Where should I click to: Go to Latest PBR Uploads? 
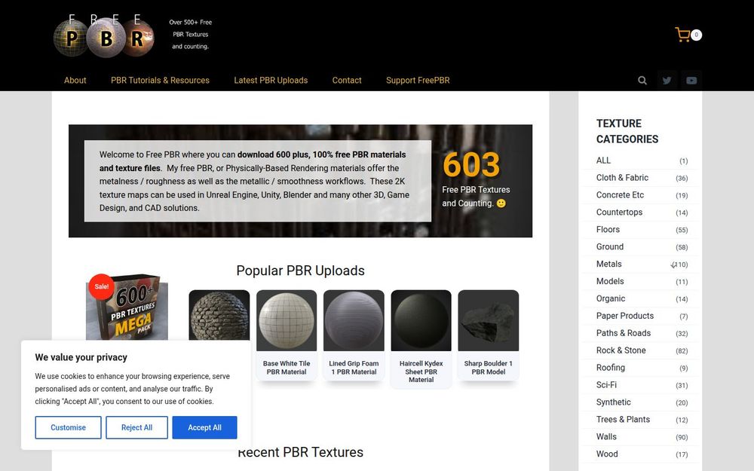(x=271, y=81)
